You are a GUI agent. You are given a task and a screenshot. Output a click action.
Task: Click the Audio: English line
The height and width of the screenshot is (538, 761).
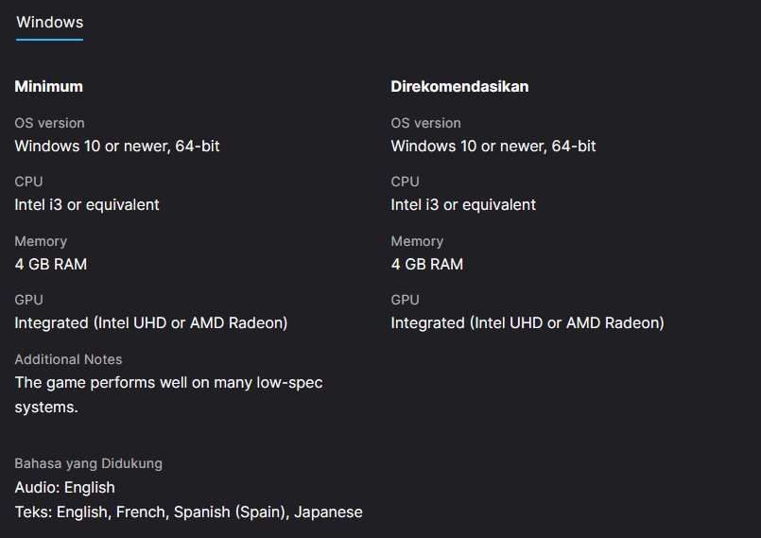[x=64, y=488]
